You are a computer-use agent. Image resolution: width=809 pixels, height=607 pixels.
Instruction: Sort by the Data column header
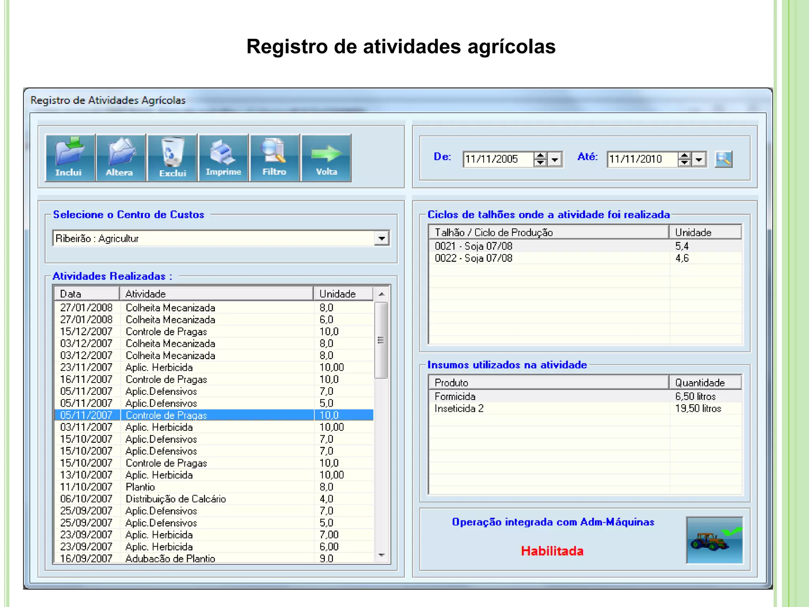pyautogui.click(x=87, y=294)
